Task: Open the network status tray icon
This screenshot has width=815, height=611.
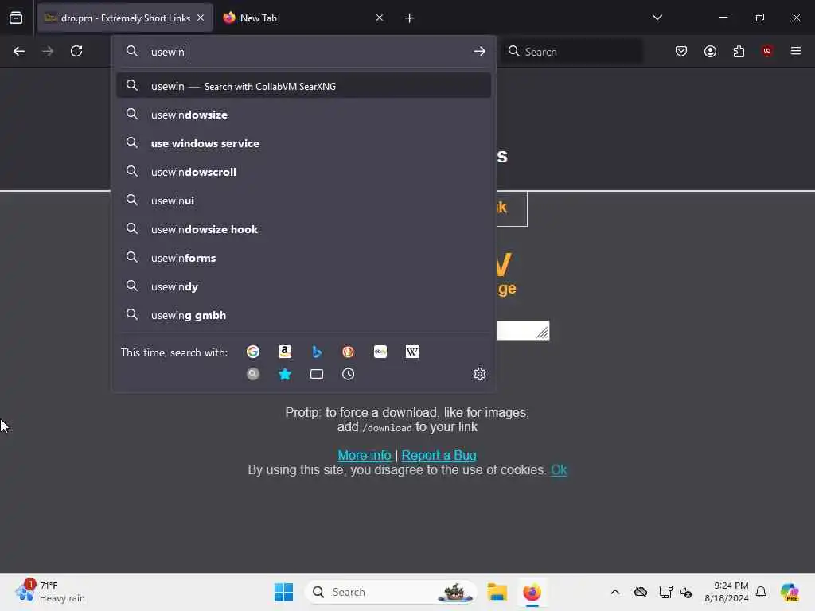Action: (x=665, y=592)
